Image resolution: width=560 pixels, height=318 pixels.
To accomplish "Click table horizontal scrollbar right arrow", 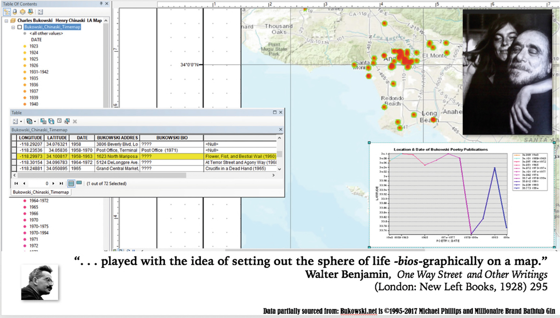I will click(273, 175).
